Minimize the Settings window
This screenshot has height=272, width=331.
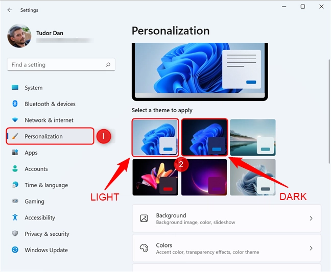pyautogui.click(x=284, y=7)
